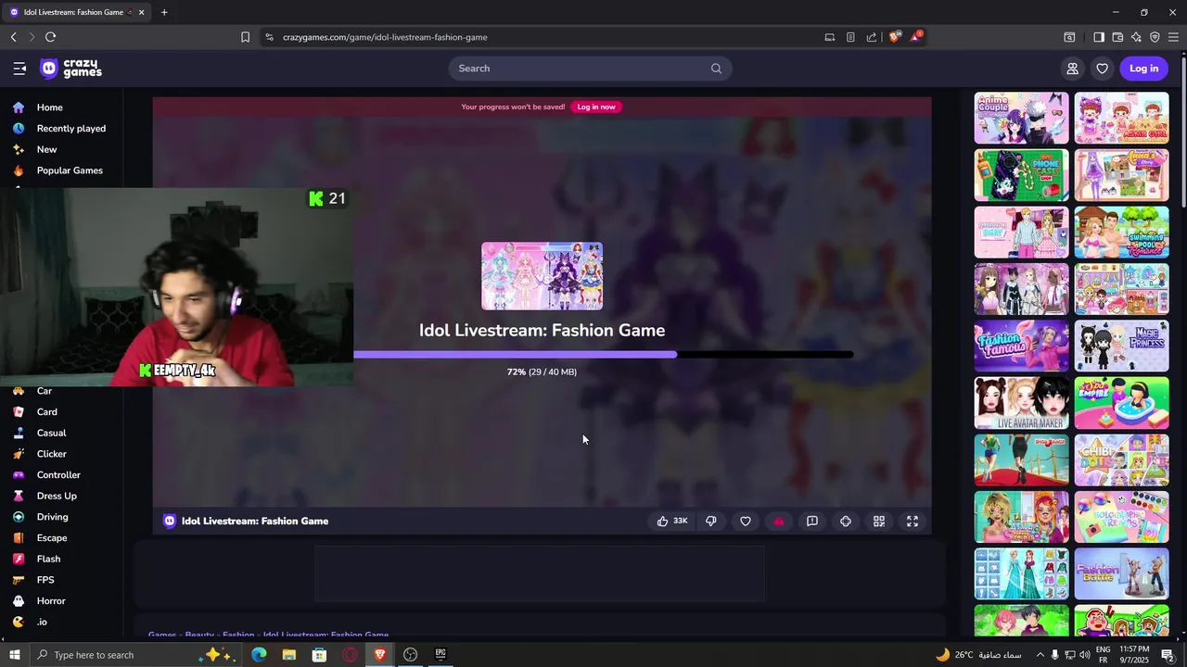Click the Idol Livestream loading thumbnail
1187x667 pixels.
pyautogui.click(x=542, y=276)
